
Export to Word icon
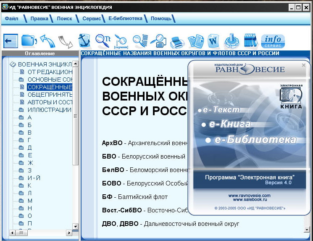point(213,41)
